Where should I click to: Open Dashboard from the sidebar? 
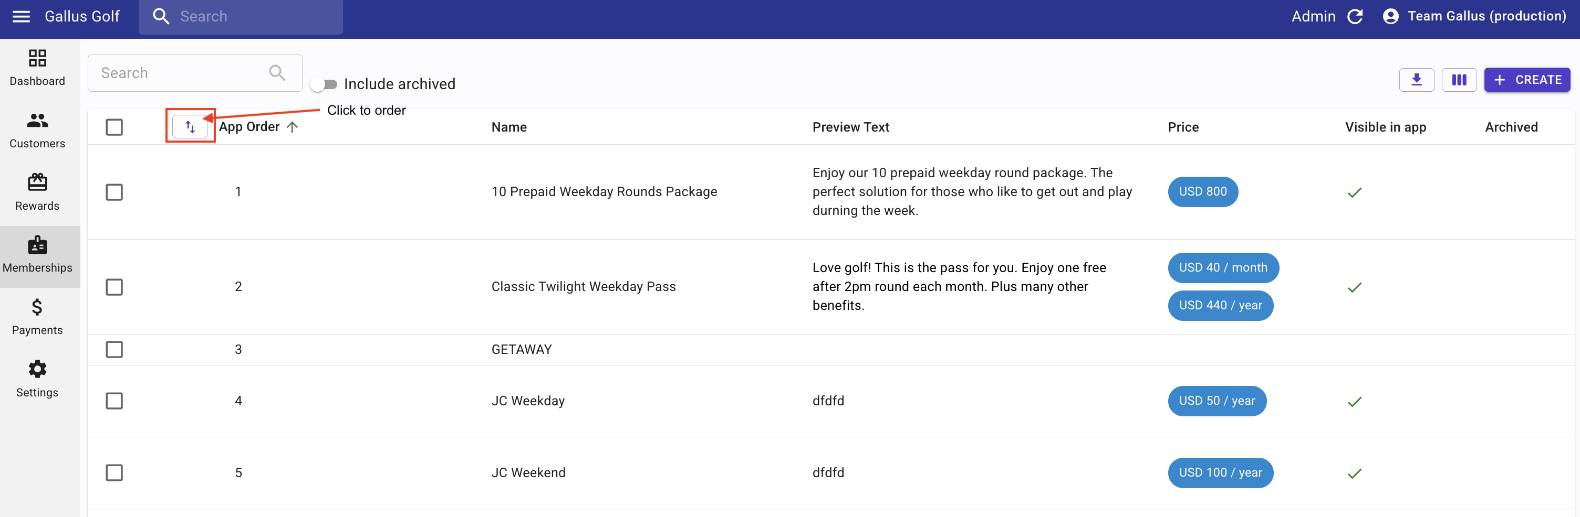pos(37,68)
